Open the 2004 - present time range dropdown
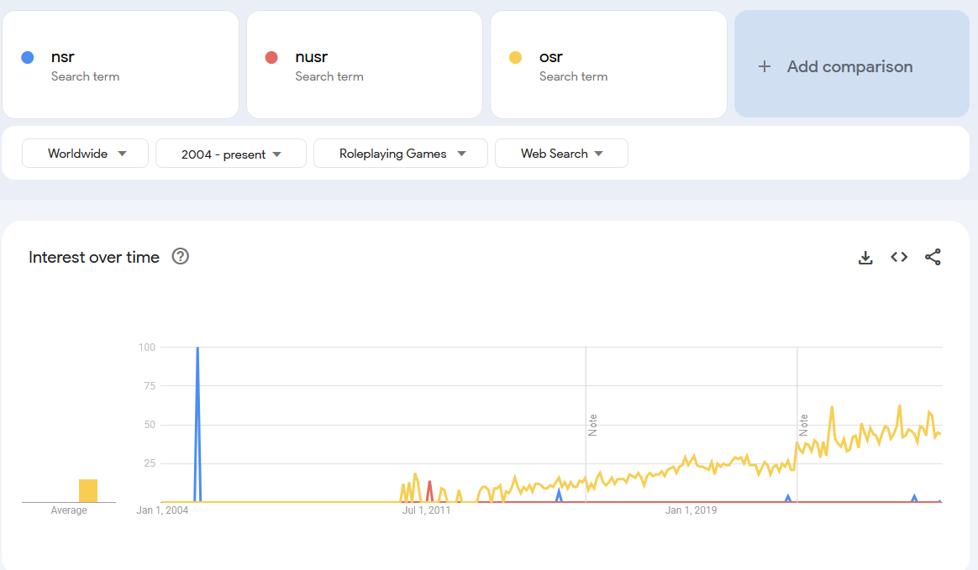Viewport: 978px width, 570px height. [231, 154]
